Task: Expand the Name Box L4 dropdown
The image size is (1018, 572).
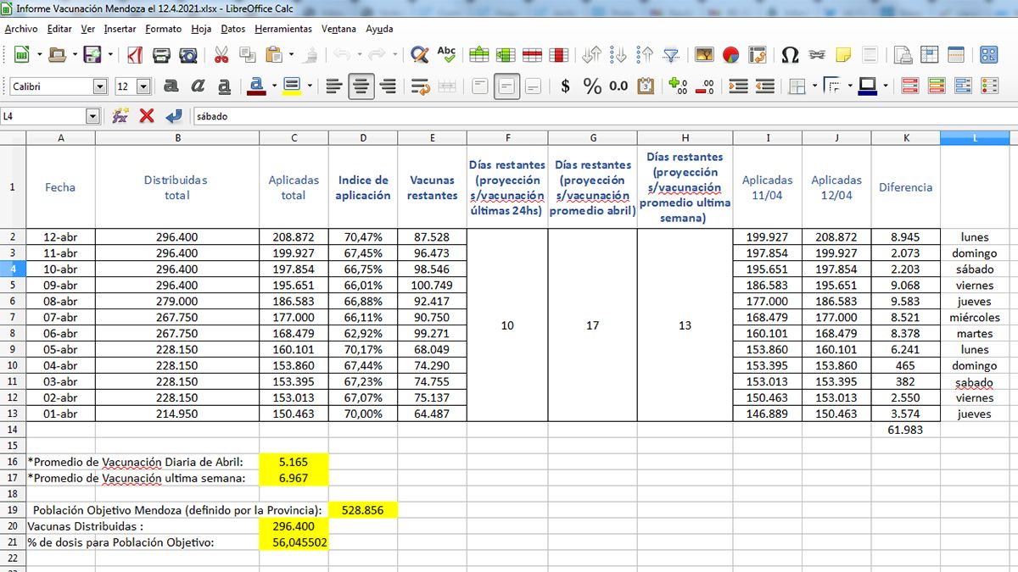Action: [92, 116]
